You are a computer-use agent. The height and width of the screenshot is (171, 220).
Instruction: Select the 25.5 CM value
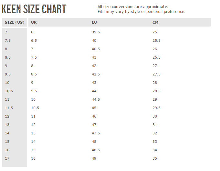[157, 40]
